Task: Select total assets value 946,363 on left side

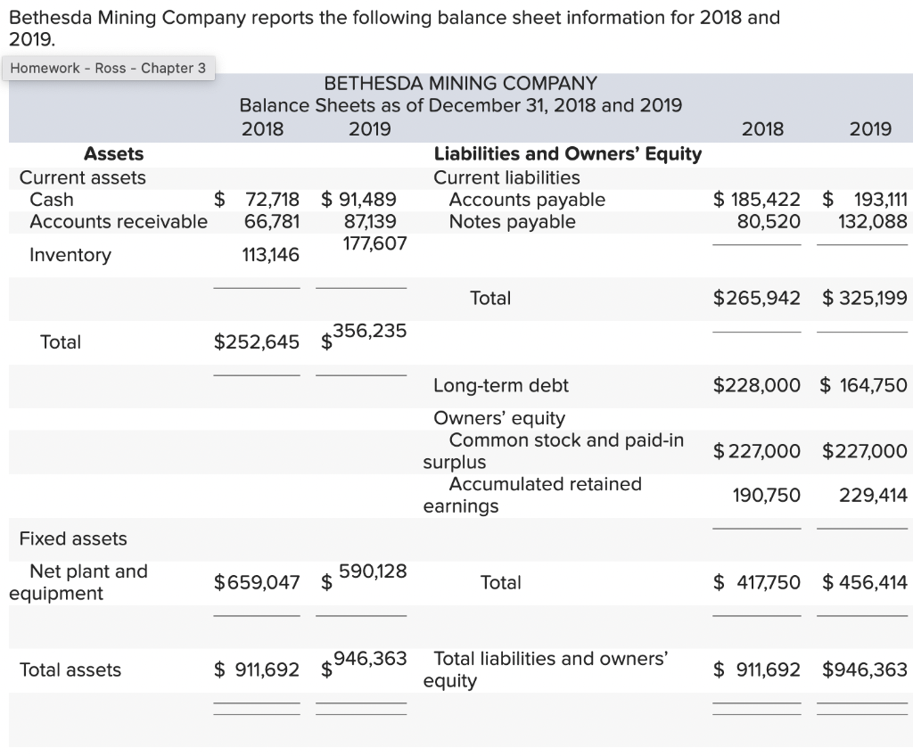Action: 370,659
